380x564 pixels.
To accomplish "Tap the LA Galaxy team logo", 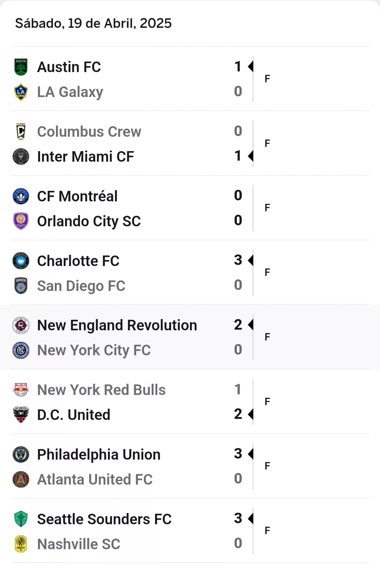I will pyautogui.click(x=21, y=92).
